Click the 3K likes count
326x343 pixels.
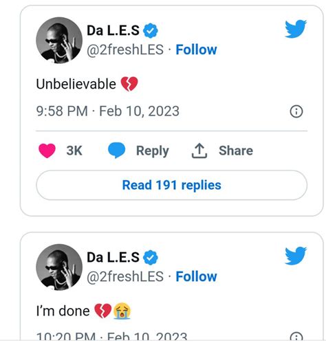(74, 151)
